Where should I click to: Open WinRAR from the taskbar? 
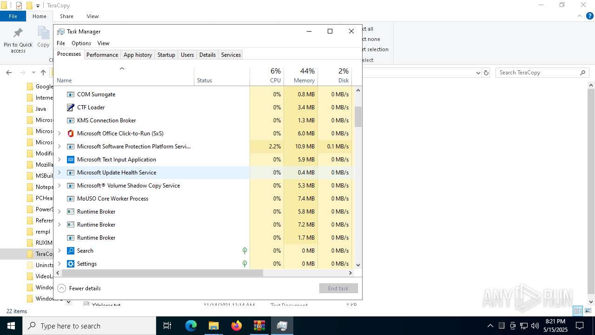[x=259, y=326]
